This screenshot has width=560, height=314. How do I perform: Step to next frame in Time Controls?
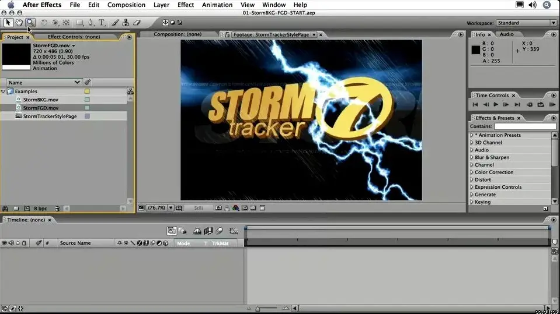506,104
